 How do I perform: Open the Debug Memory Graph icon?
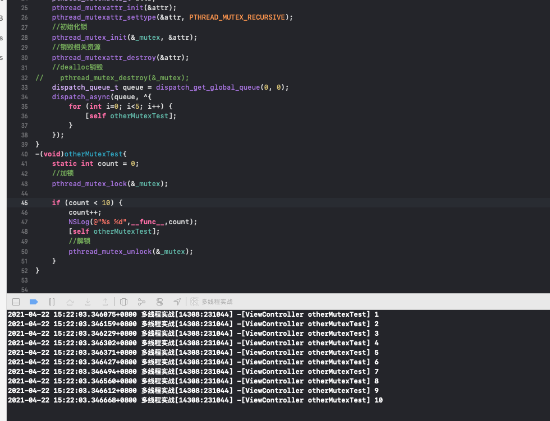[141, 302]
